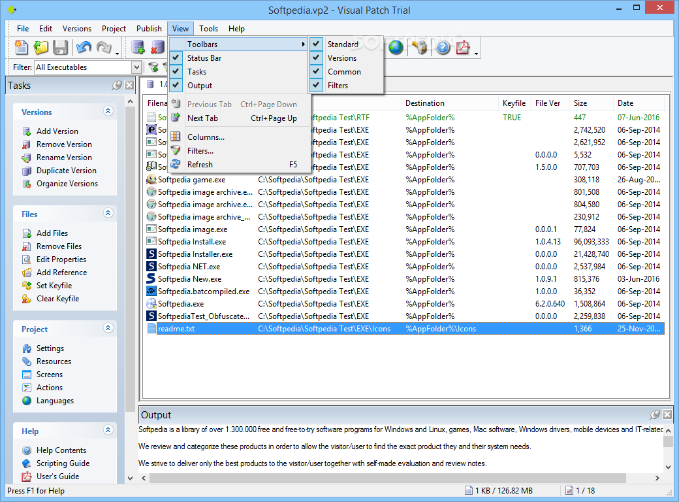Click the PDF User's Guide toolbar icon
The width and height of the screenshot is (679, 502).
(x=462, y=47)
